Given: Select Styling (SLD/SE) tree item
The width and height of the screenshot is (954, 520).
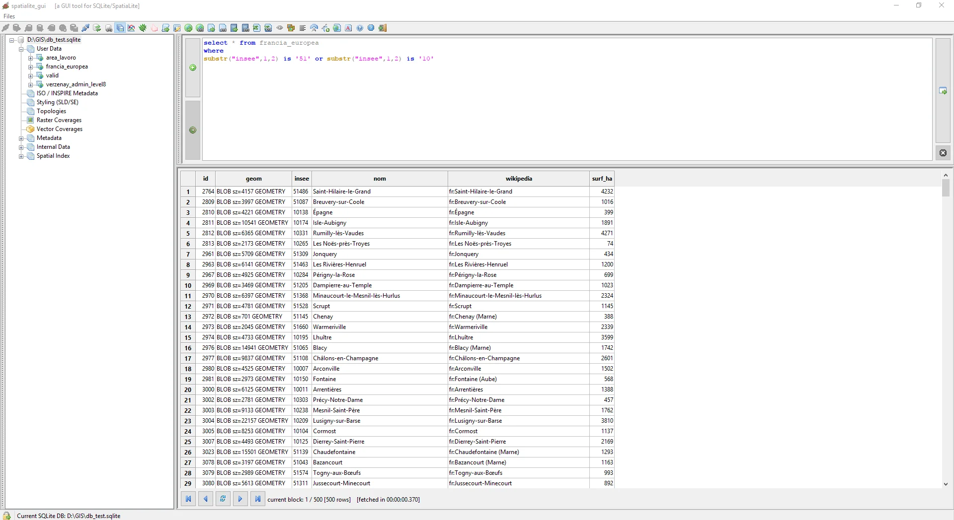Looking at the screenshot, I should click(x=58, y=102).
